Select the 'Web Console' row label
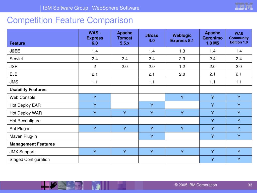The width and height of the screenshot is (257, 193). click(x=22, y=97)
